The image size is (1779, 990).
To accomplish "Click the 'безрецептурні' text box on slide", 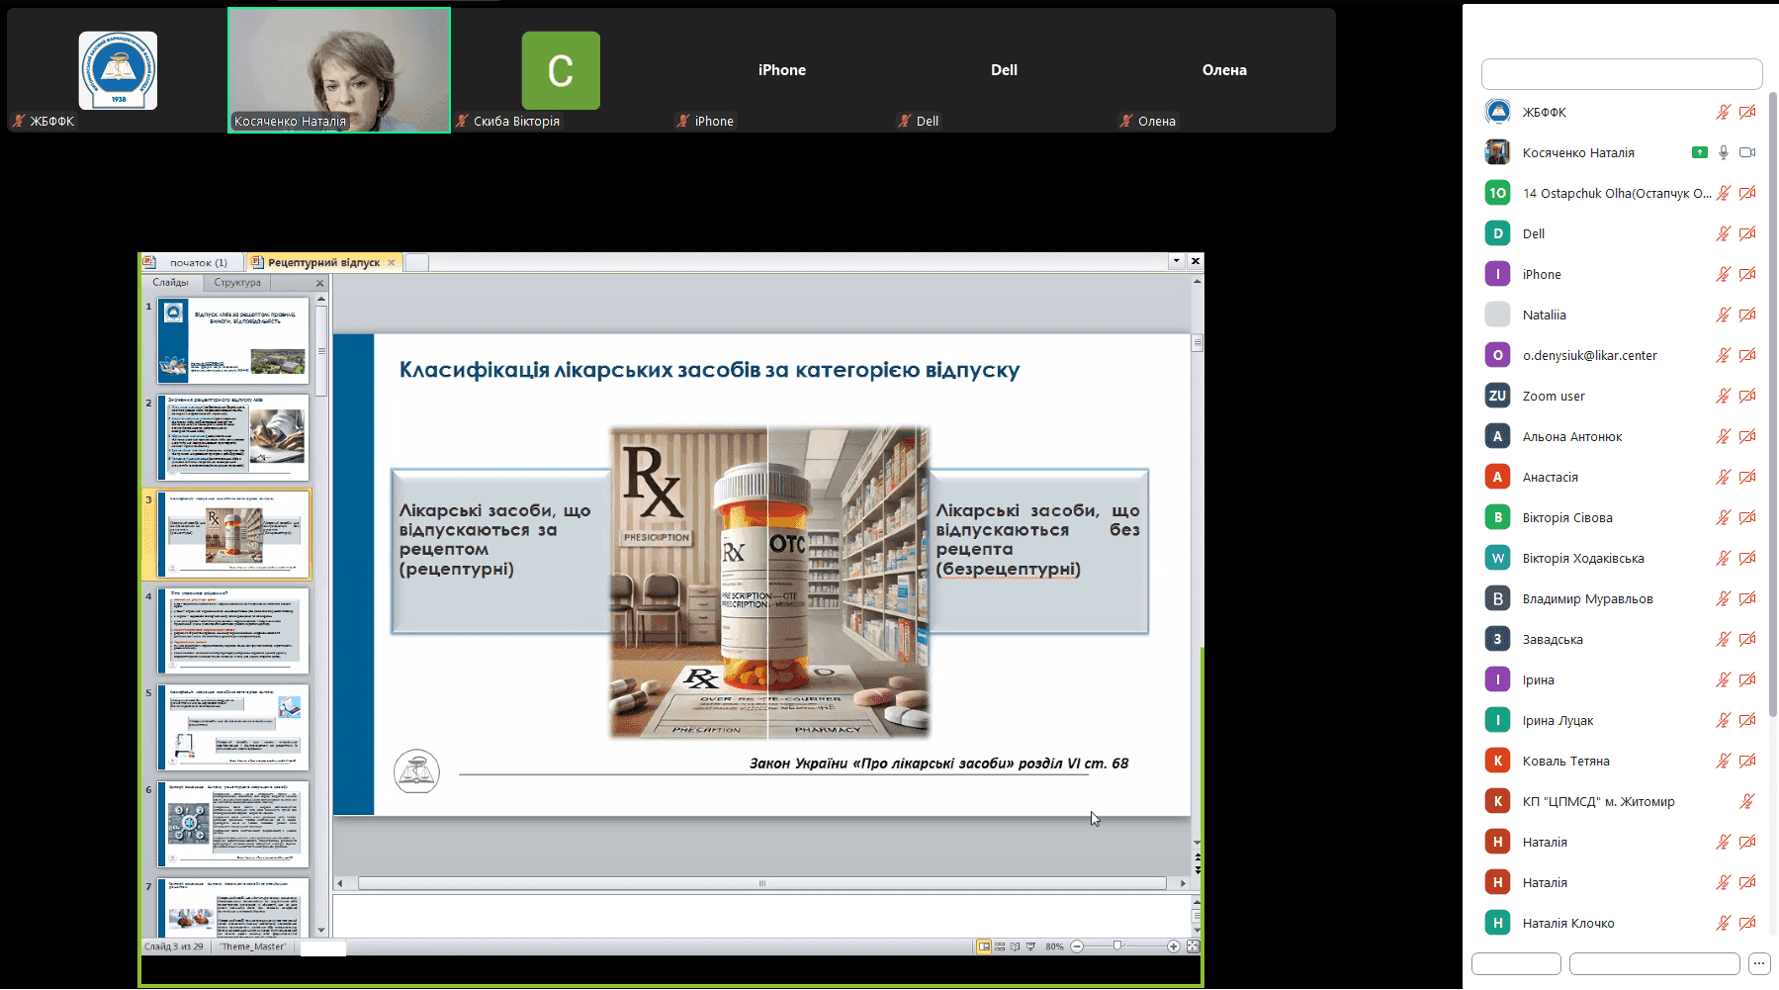I will click(1037, 552).
